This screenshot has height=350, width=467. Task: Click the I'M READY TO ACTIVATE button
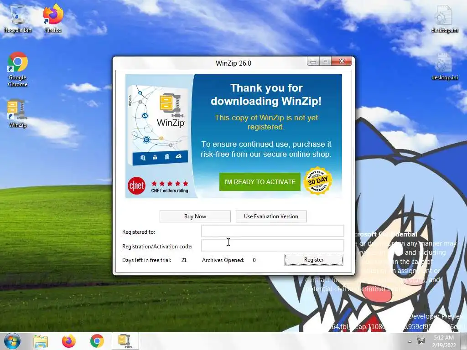[259, 182]
